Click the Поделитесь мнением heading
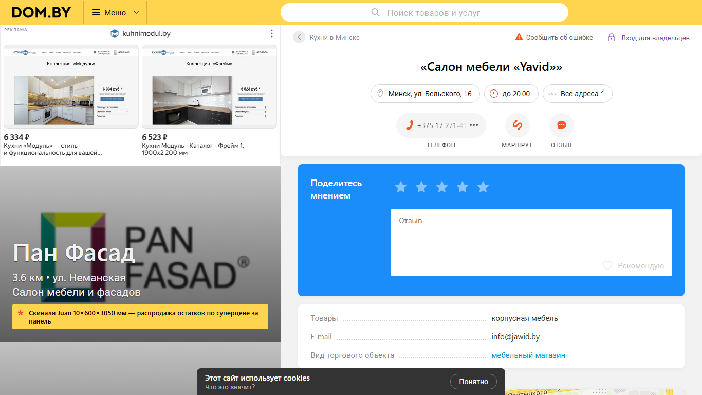Image resolution: width=702 pixels, height=395 pixels. [x=337, y=189]
